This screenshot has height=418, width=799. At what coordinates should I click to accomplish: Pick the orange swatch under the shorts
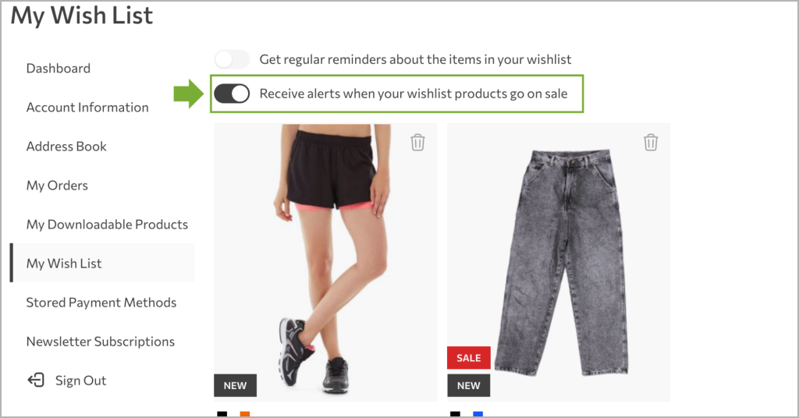click(245, 414)
